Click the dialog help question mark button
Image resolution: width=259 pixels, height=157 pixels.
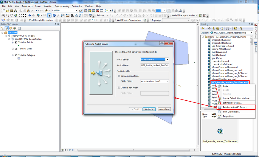tap(162, 43)
